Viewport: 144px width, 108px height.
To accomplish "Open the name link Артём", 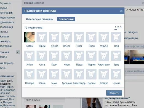I will tap(30, 46).
